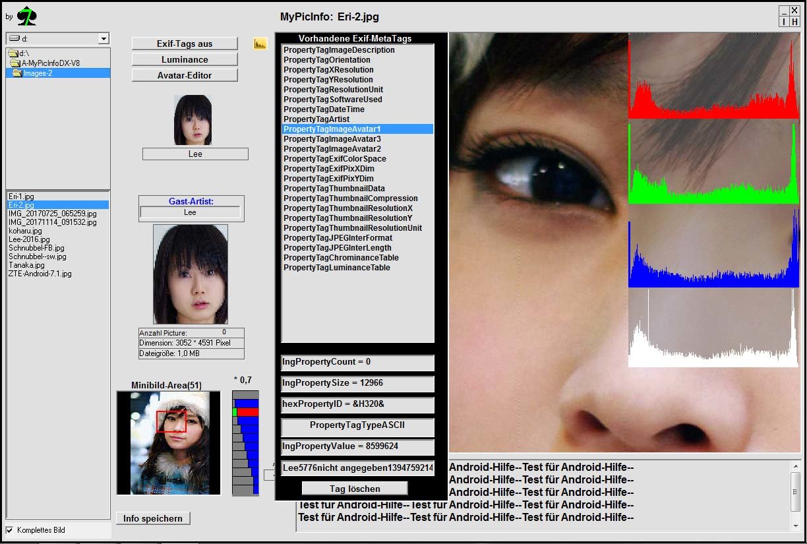Click the lngPropertySize = 12966 field
The image size is (807, 544).
click(x=358, y=384)
